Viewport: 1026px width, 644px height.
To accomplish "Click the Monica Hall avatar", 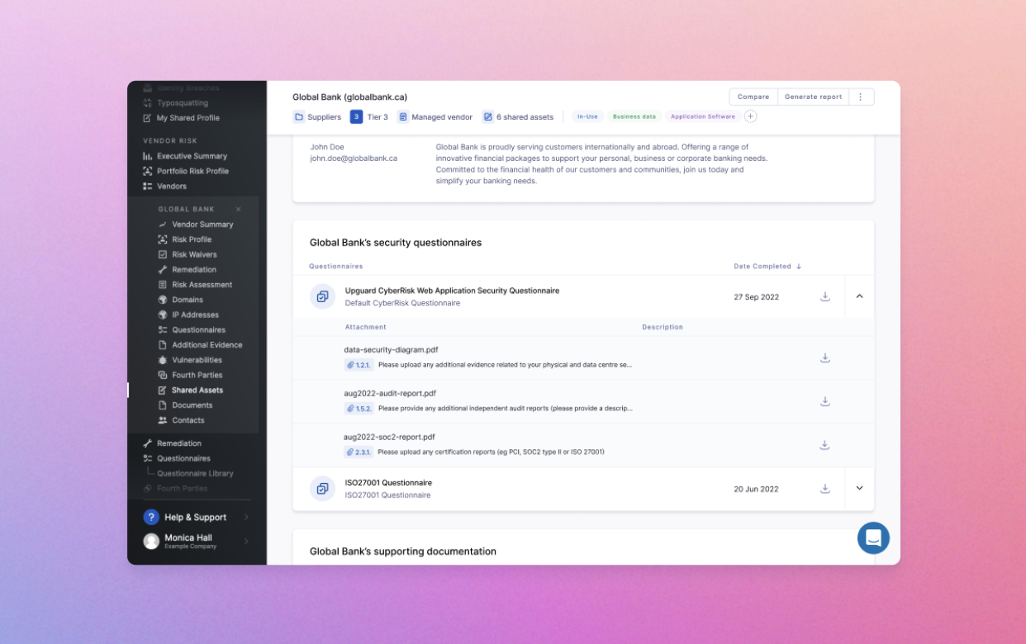I will pyautogui.click(x=151, y=541).
